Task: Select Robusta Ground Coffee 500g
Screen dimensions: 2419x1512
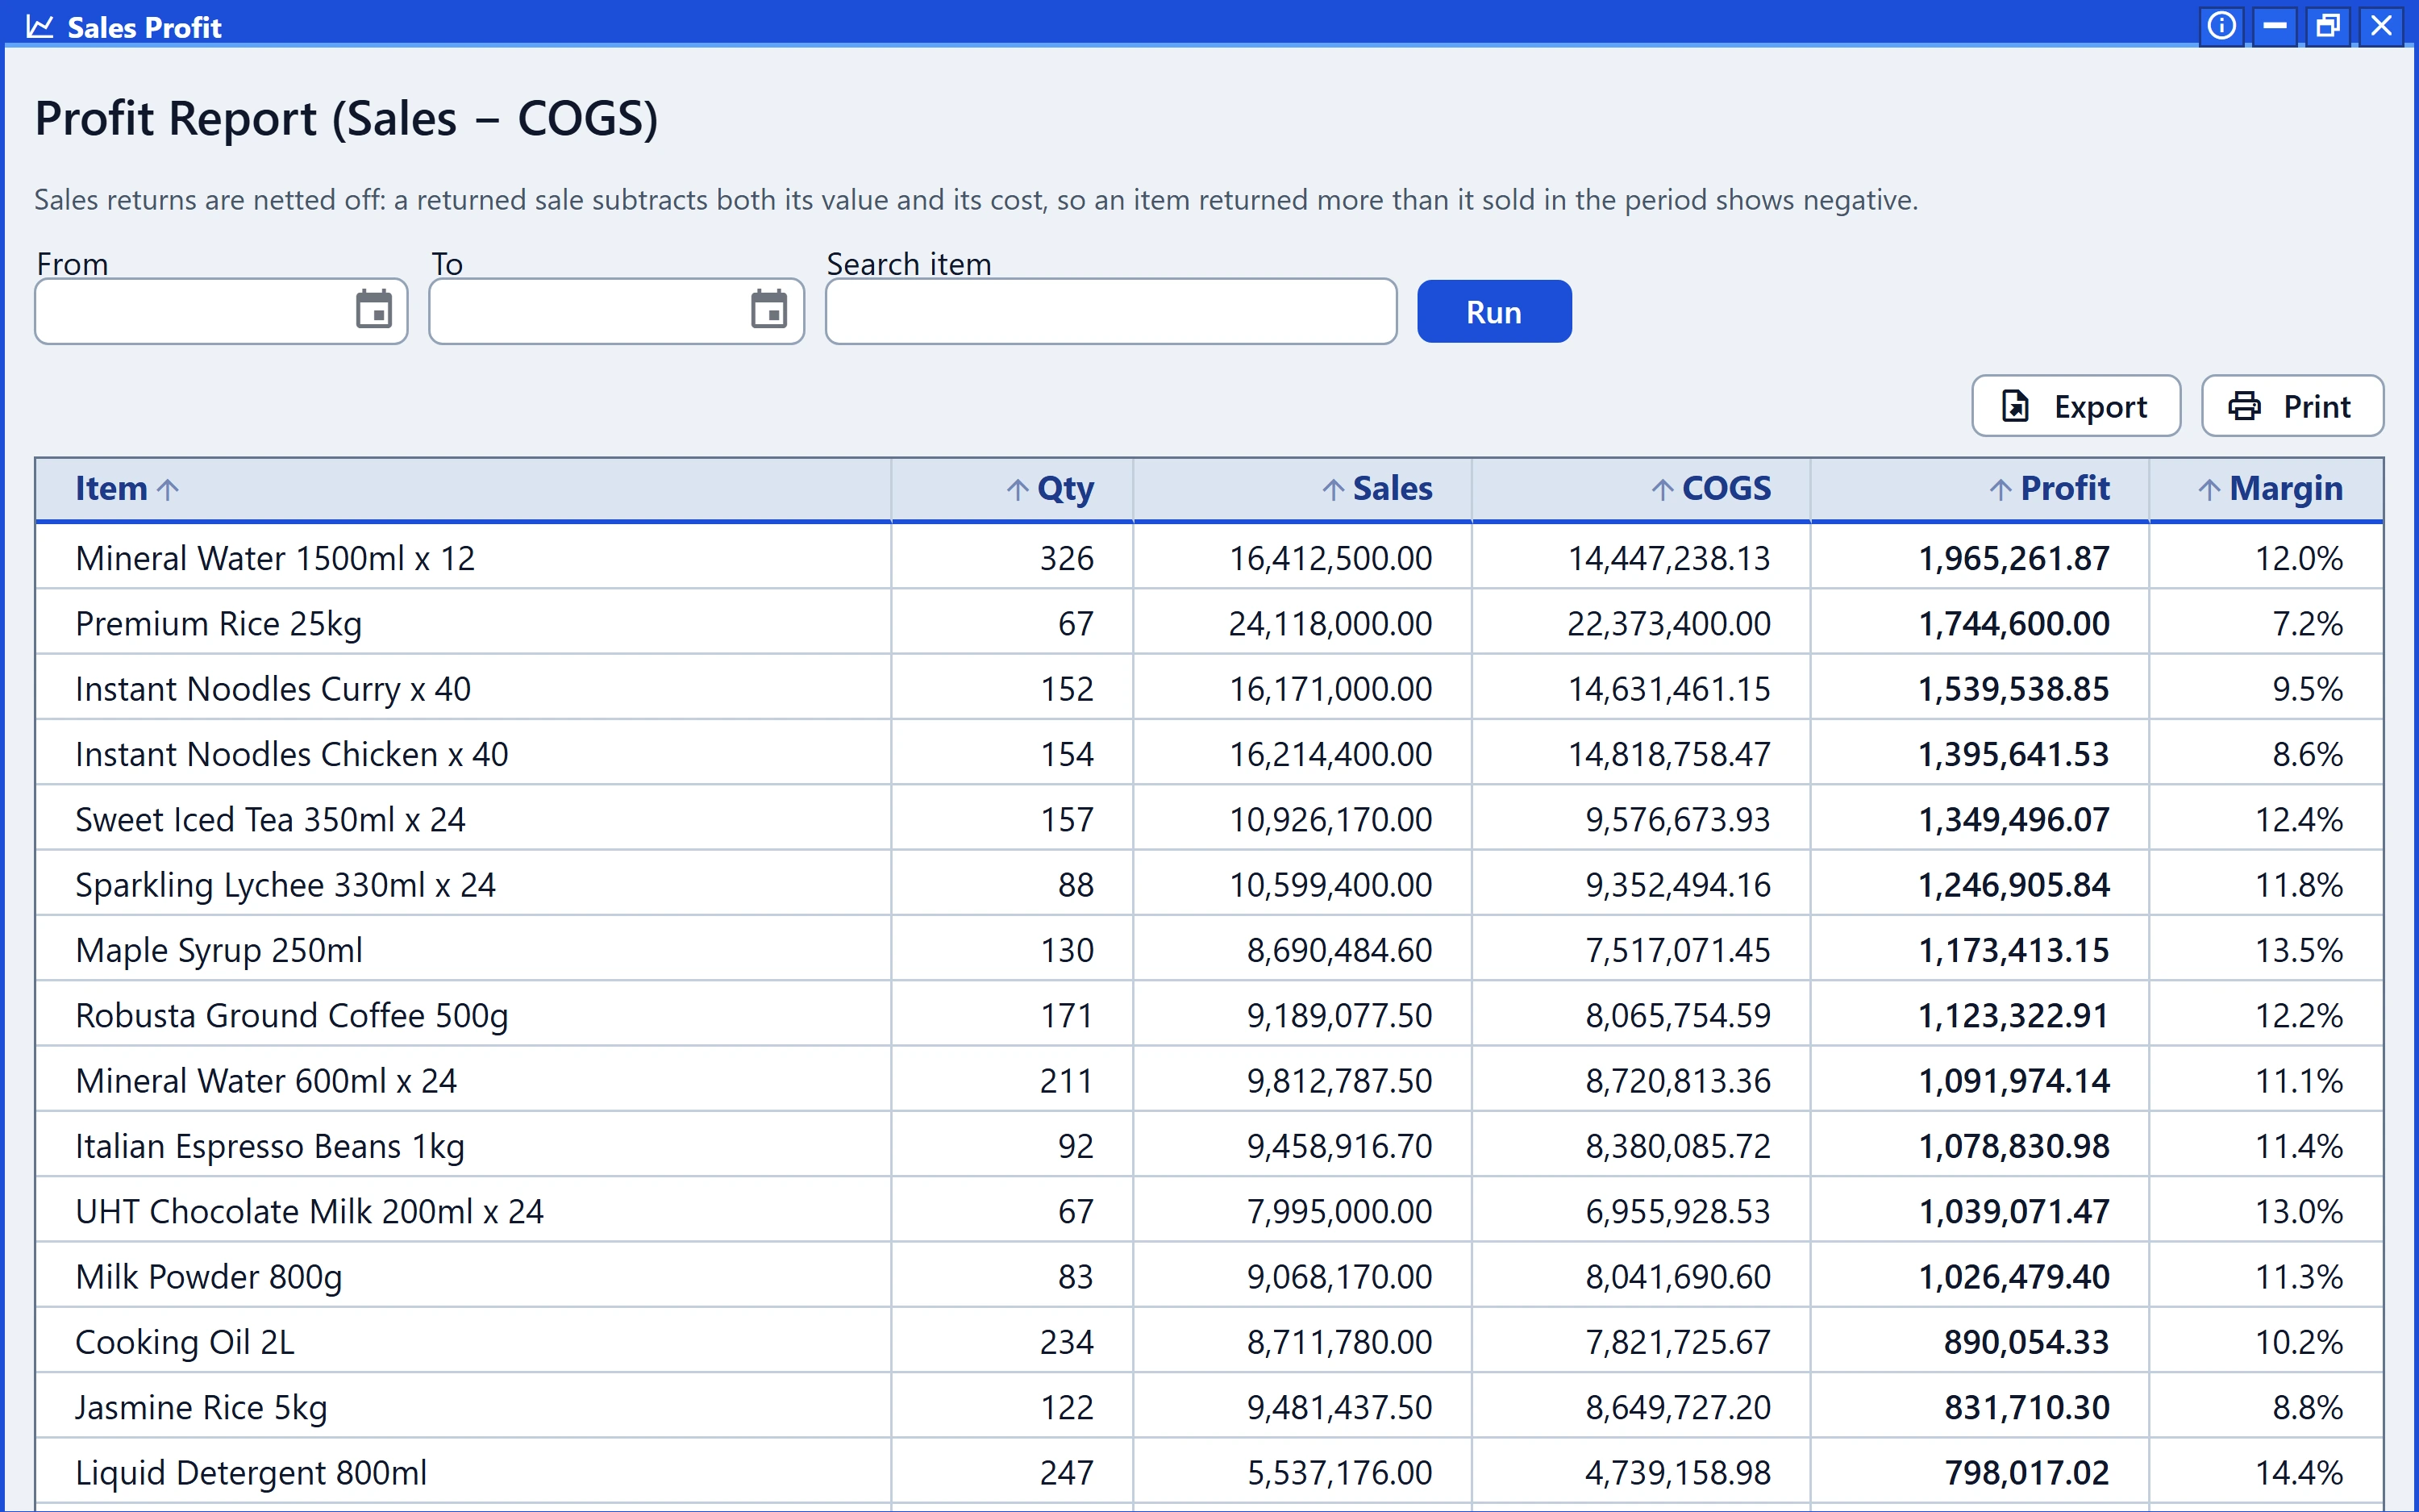Action: point(292,1015)
